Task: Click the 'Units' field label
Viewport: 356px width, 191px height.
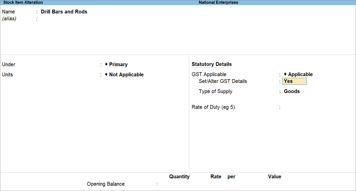Action: [7, 75]
